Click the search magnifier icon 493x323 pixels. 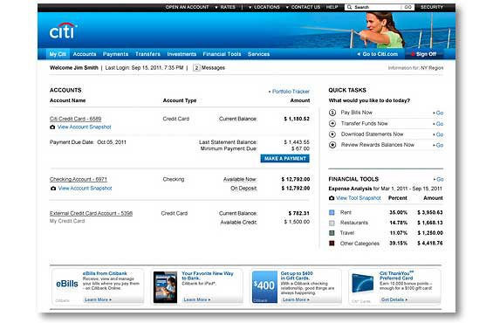coord(349,7)
